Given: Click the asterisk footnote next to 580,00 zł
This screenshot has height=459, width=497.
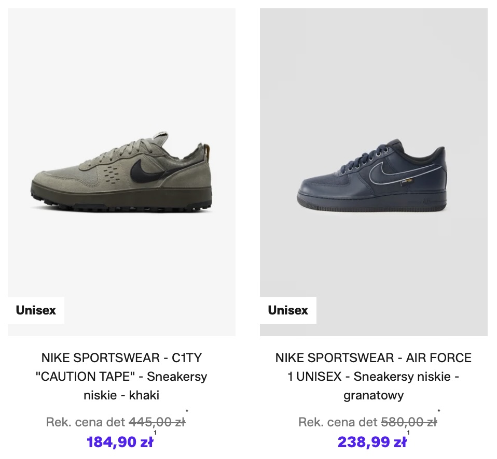Looking at the screenshot, I should point(439,412).
